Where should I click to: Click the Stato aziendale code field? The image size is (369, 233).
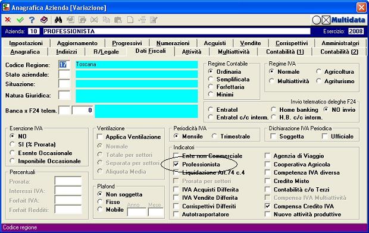(64, 74)
